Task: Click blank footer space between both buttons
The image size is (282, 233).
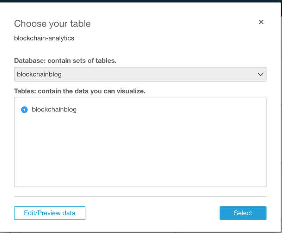Action: coord(152,213)
